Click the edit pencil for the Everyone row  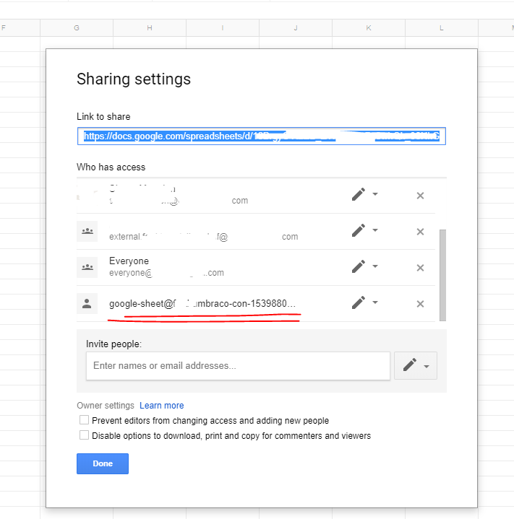pyautogui.click(x=359, y=266)
